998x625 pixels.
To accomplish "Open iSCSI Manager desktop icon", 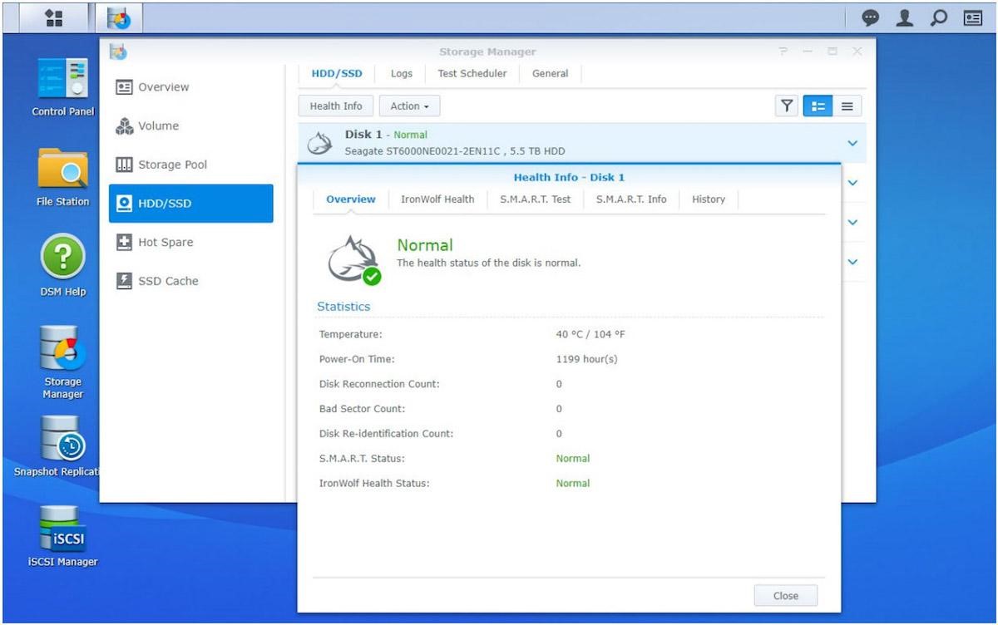I will point(62,530).
